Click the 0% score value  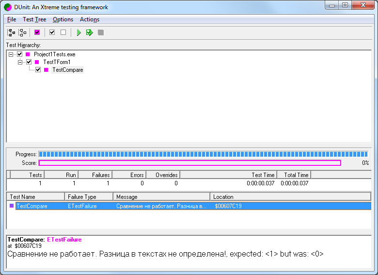pyautogui.click(x=365, y=163)
